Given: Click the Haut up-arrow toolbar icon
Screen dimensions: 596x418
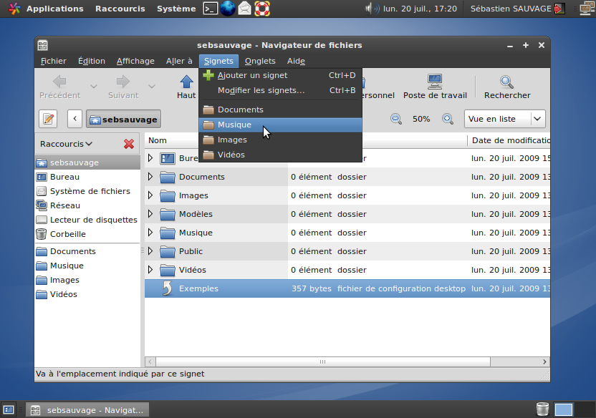Looking at the screenshot, I should (x=186, y=82).
